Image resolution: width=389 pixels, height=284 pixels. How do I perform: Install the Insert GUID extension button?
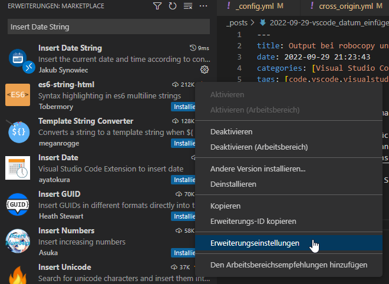click(183, 216)
